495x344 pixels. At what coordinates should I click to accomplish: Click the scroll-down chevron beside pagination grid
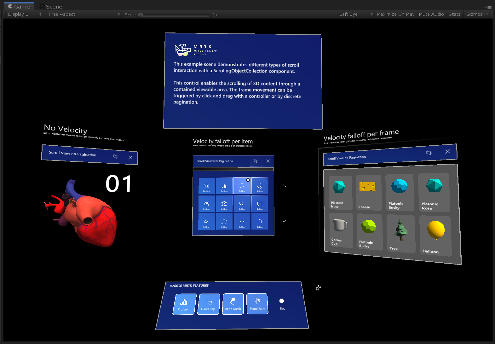pyautogui.click(x=284, y=221)
